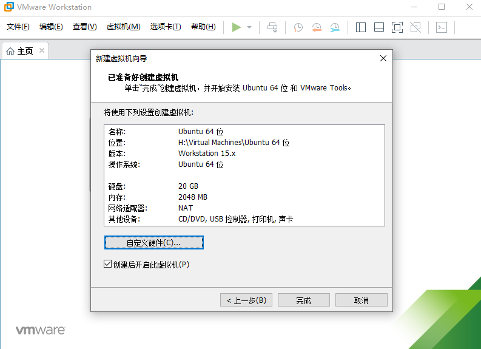Open the 帮助(H) menu

pos(203,27)
